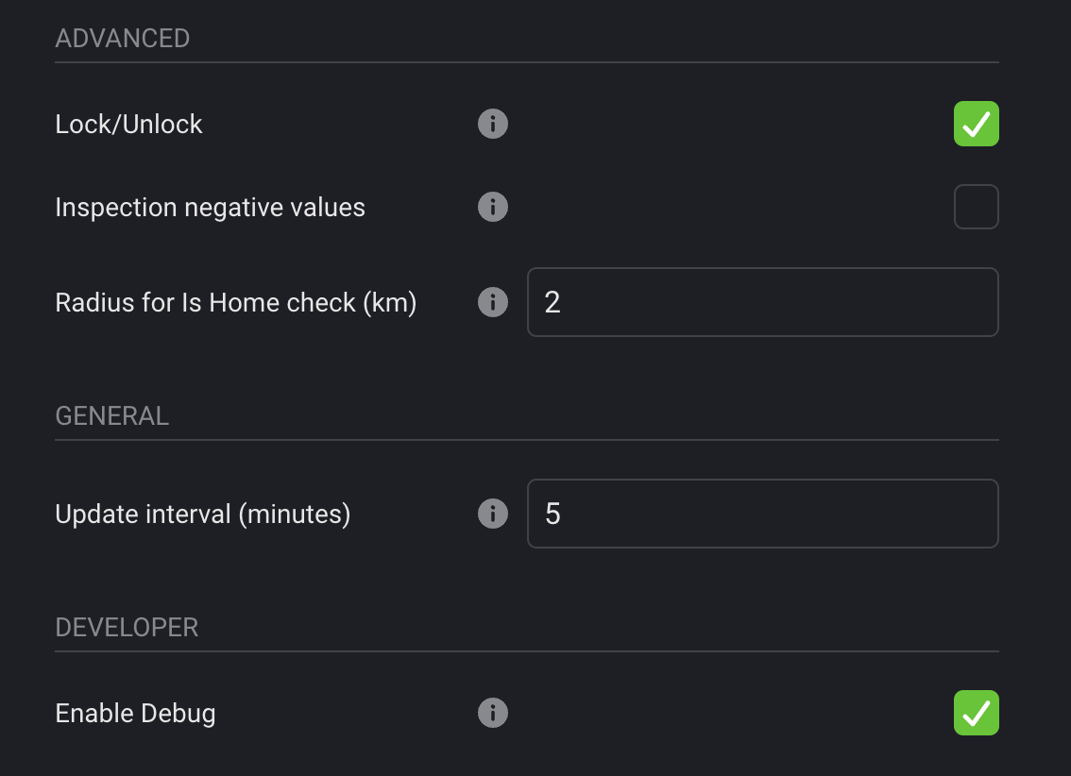Click the Lock/Unlock setting label
Screen dimensions: 1071x776
129,124
